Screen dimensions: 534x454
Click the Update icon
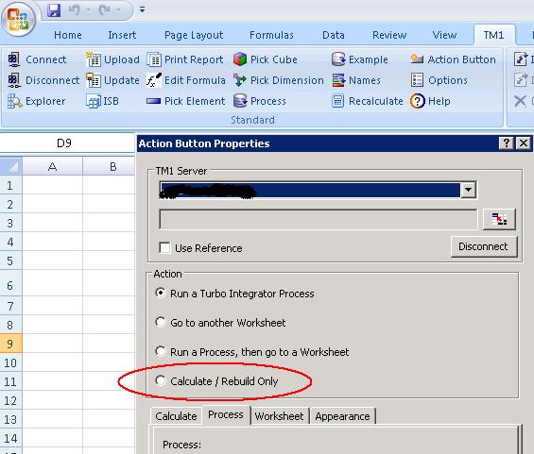pos(93,80)
